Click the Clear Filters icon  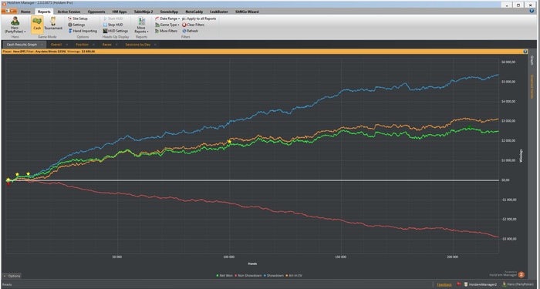tap(193, 25)
